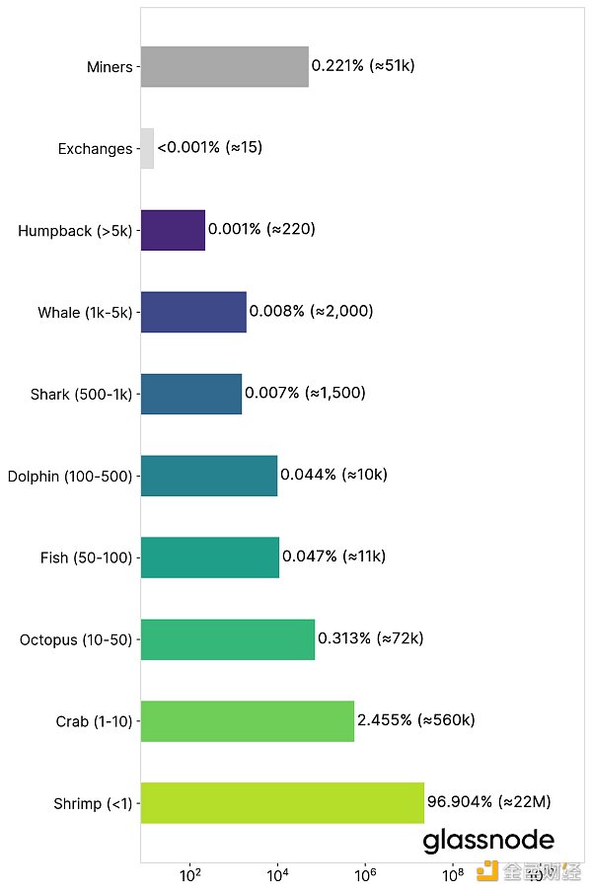The image size is (592, 892).
Task: Select the light green Crab bar
Action: pyautogui.click(x=248, y=721)
